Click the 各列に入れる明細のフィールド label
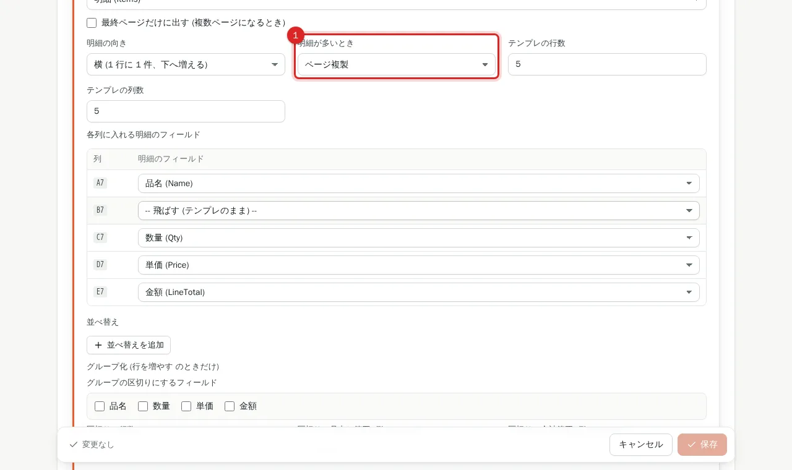 pos(144,135)
